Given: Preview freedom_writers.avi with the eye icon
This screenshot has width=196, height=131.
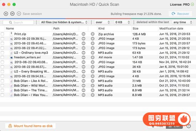Looking at the screenshot, I should (x=83, y=57).
